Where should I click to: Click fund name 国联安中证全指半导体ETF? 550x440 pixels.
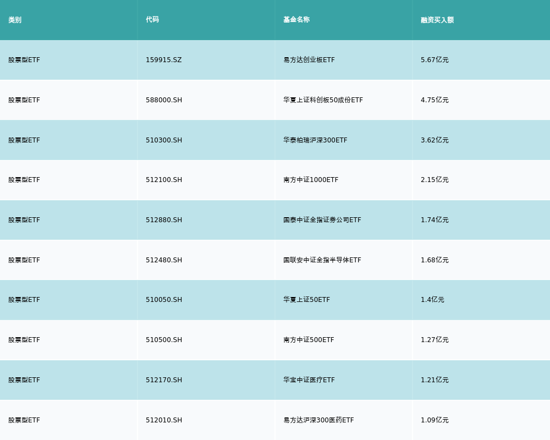[322, 260]
